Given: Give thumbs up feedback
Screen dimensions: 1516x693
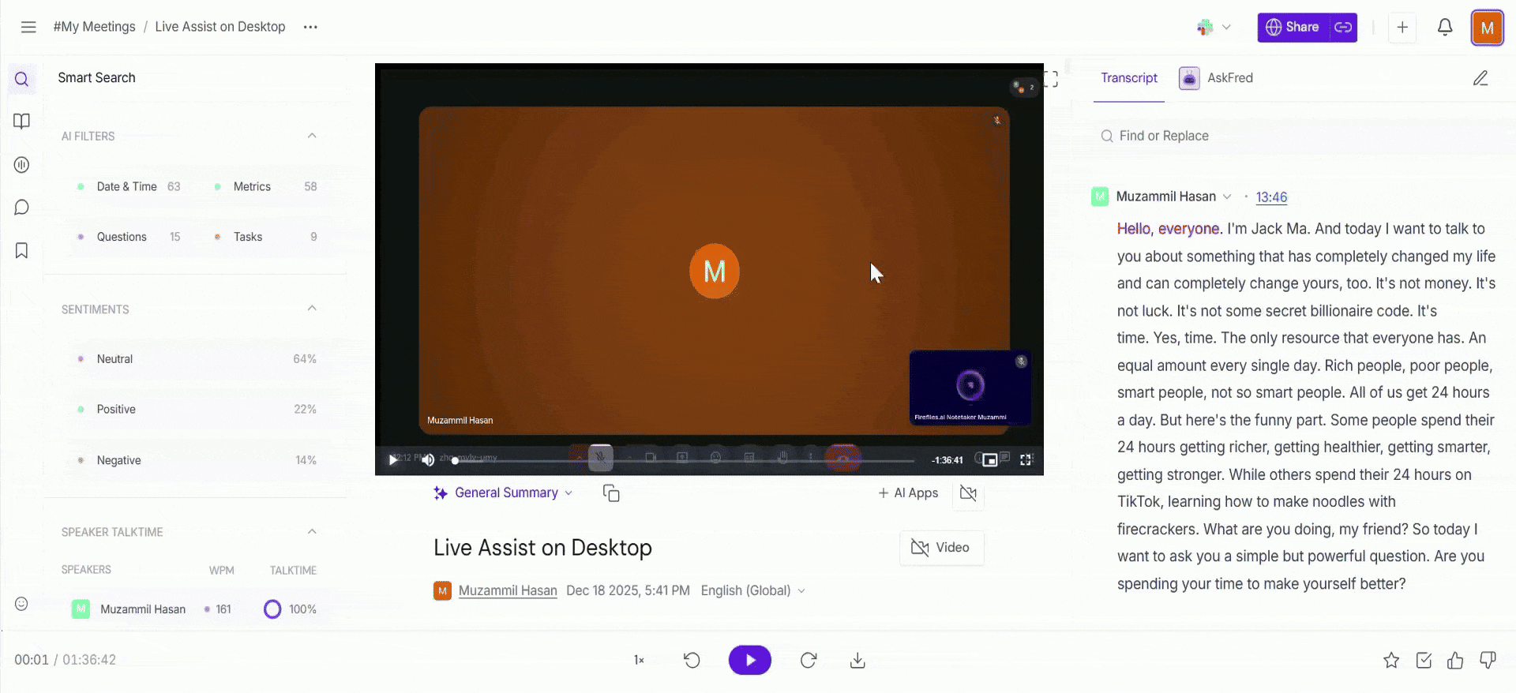Looking at the screenshot, I should pos(1455,661).
